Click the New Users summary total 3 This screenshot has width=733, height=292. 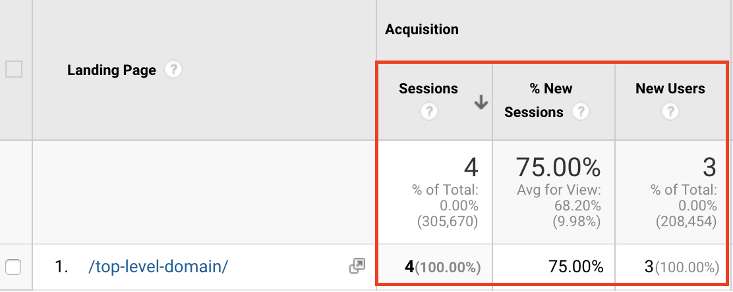[x=709, y=167]
